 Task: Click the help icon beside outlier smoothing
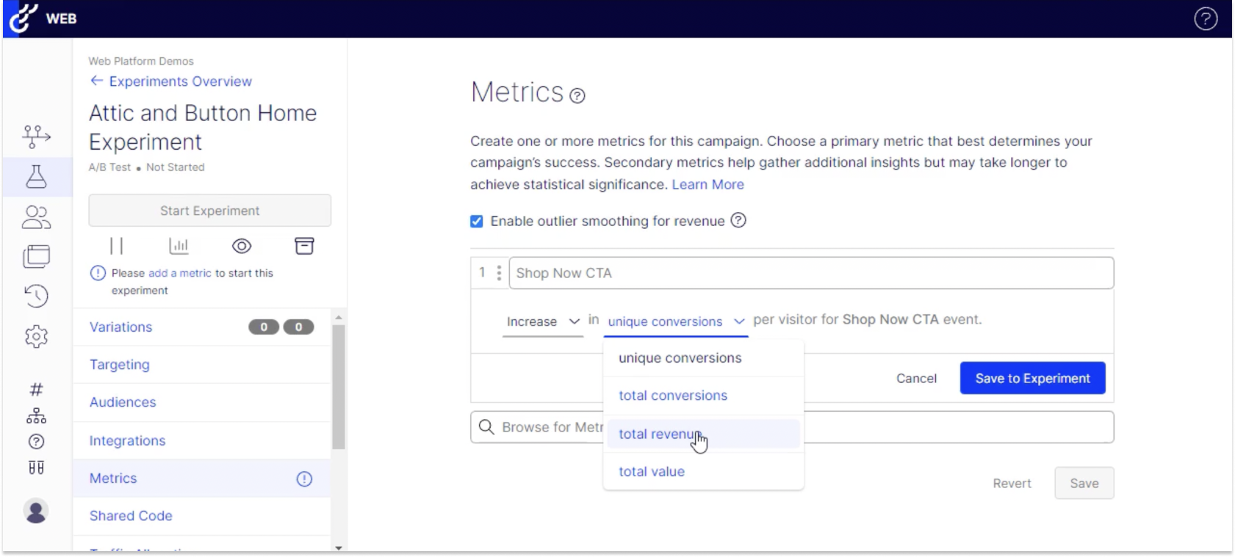coord(738,220)
